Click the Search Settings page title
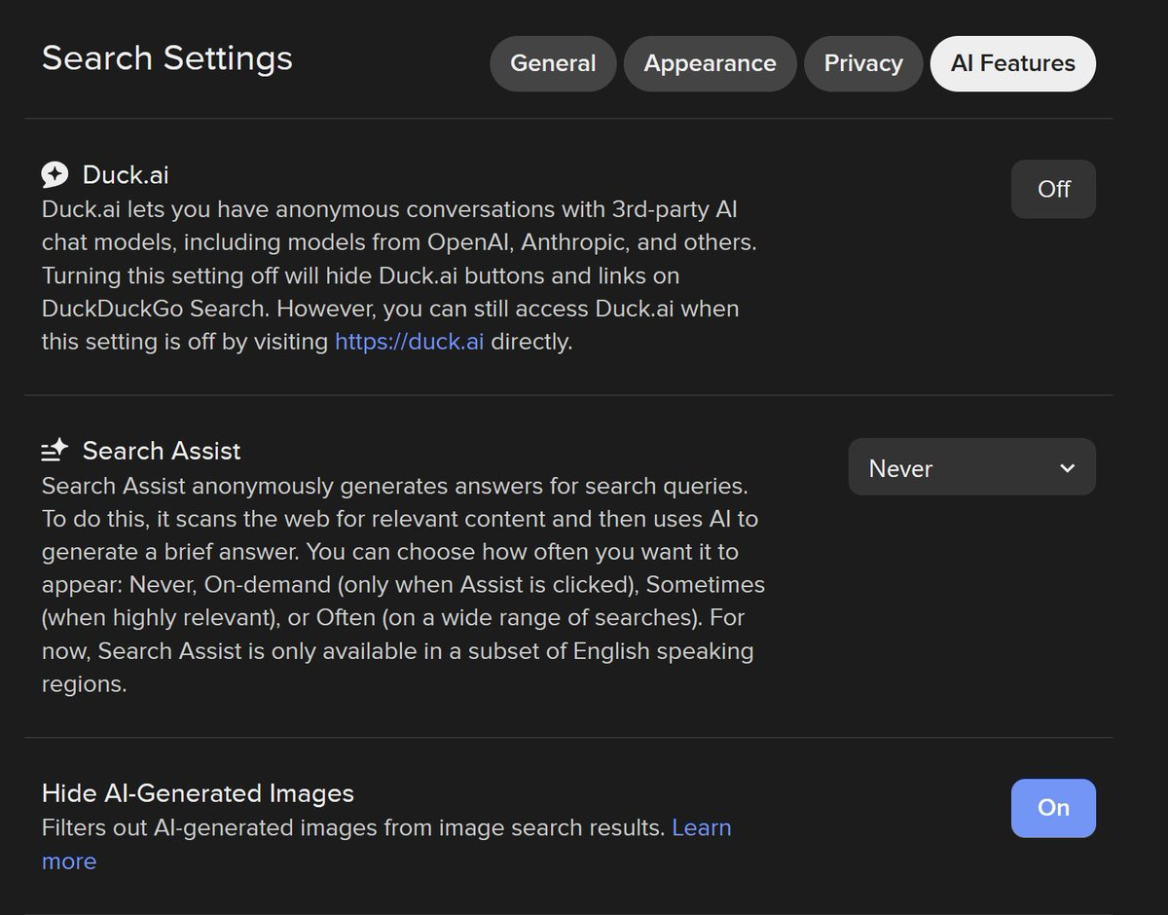Viewport: 1168px width, 915px height. [167, 58]
